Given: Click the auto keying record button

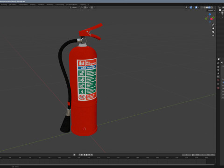Looking at the screenshot, I should click(x=74, y=155).
